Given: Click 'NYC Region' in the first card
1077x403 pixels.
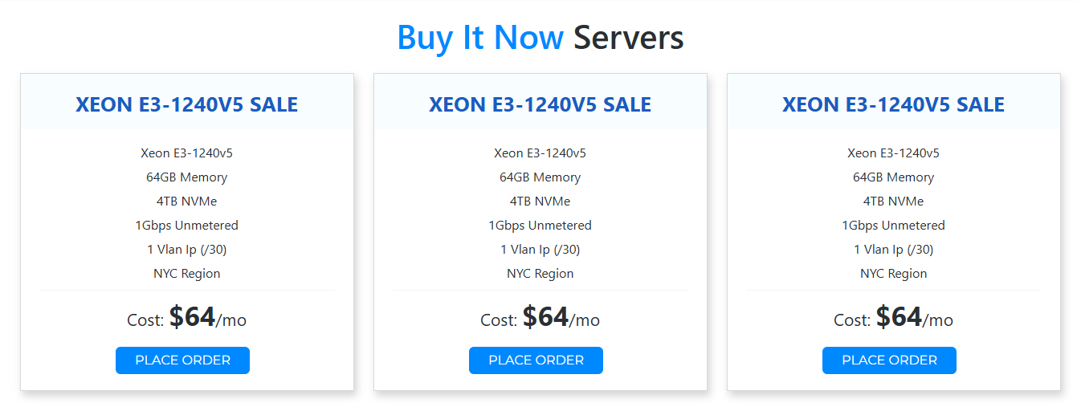Looking at the screenshot, I should pos(186,274).
